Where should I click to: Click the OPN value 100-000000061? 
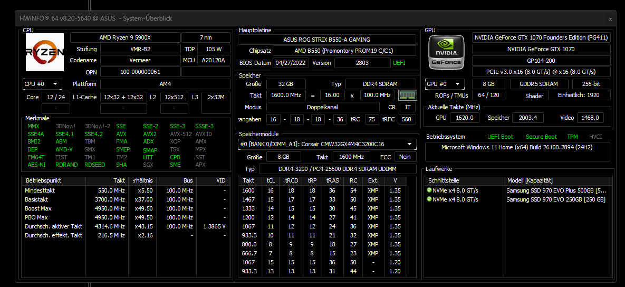140,72
